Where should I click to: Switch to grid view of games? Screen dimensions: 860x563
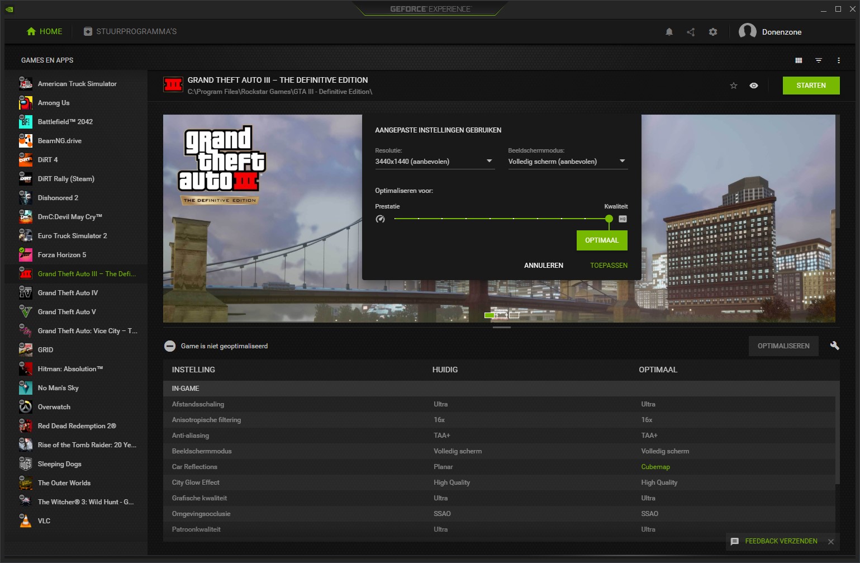[799, 60]
